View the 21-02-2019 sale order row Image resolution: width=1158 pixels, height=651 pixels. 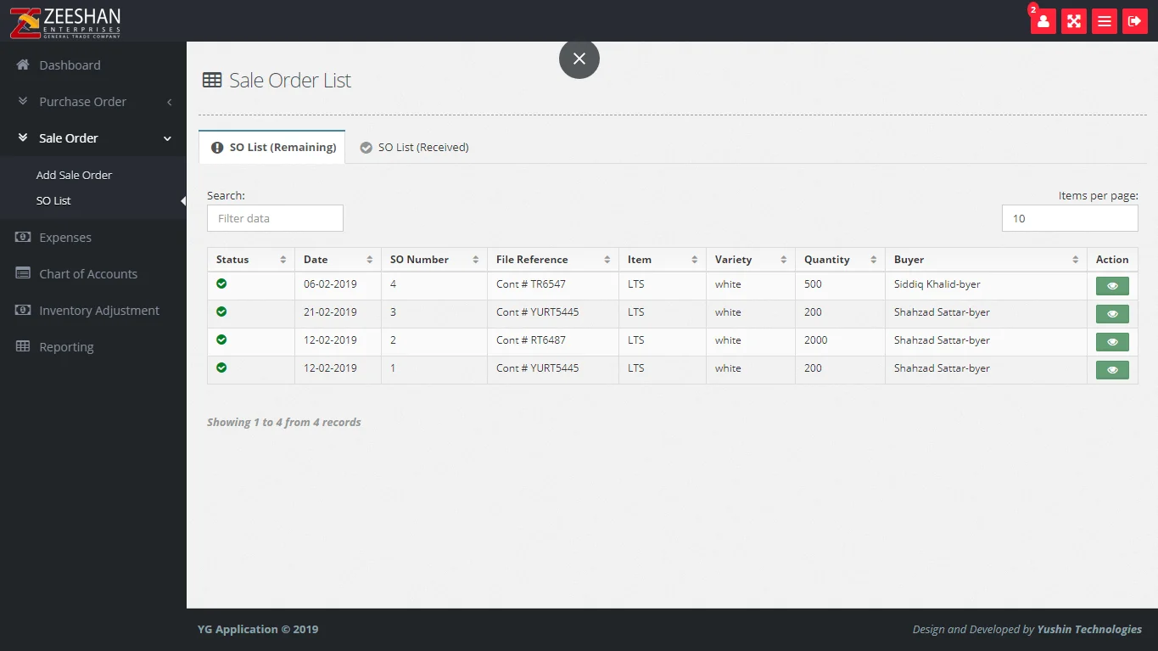pos(1111,314)
